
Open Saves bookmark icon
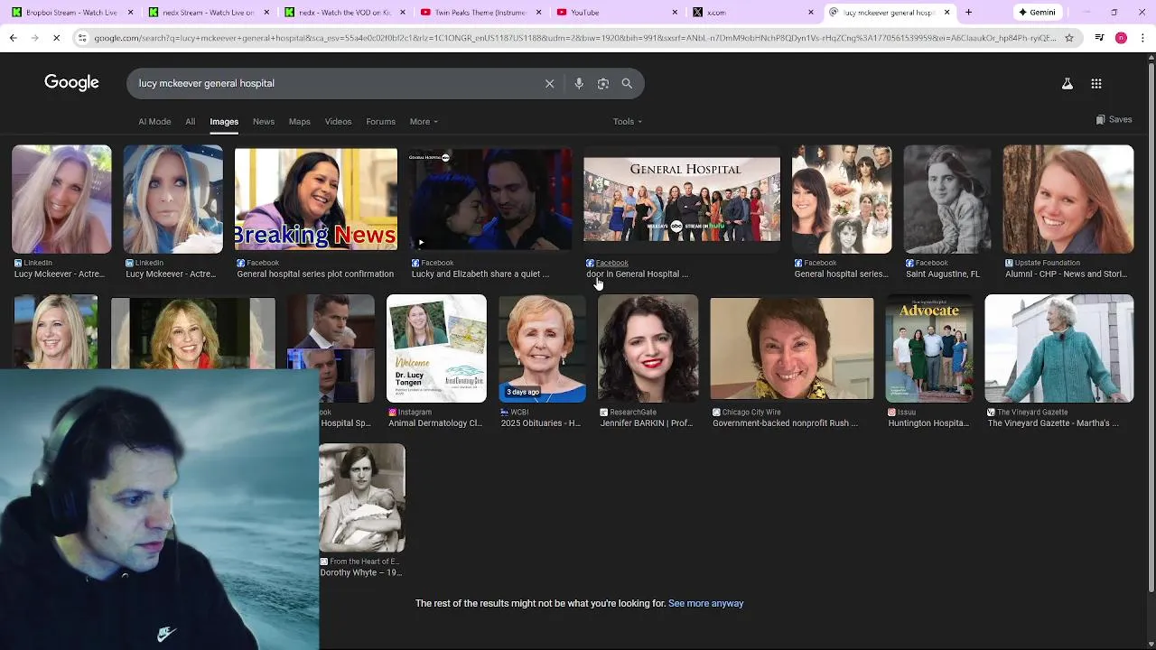[1114, 119]
